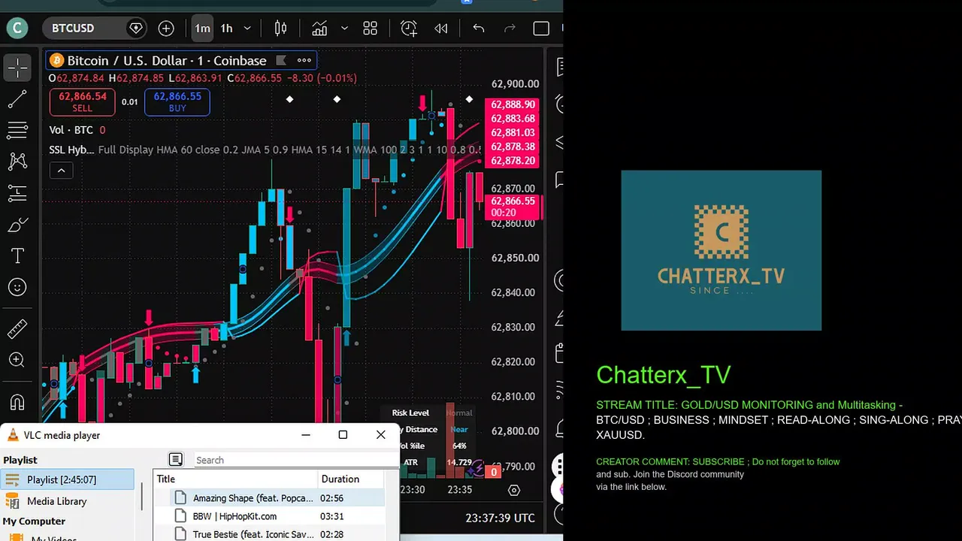Collapse the indicator legend chevron
Image resolution: width=962 pixels, height=541 pixels.
61,171
